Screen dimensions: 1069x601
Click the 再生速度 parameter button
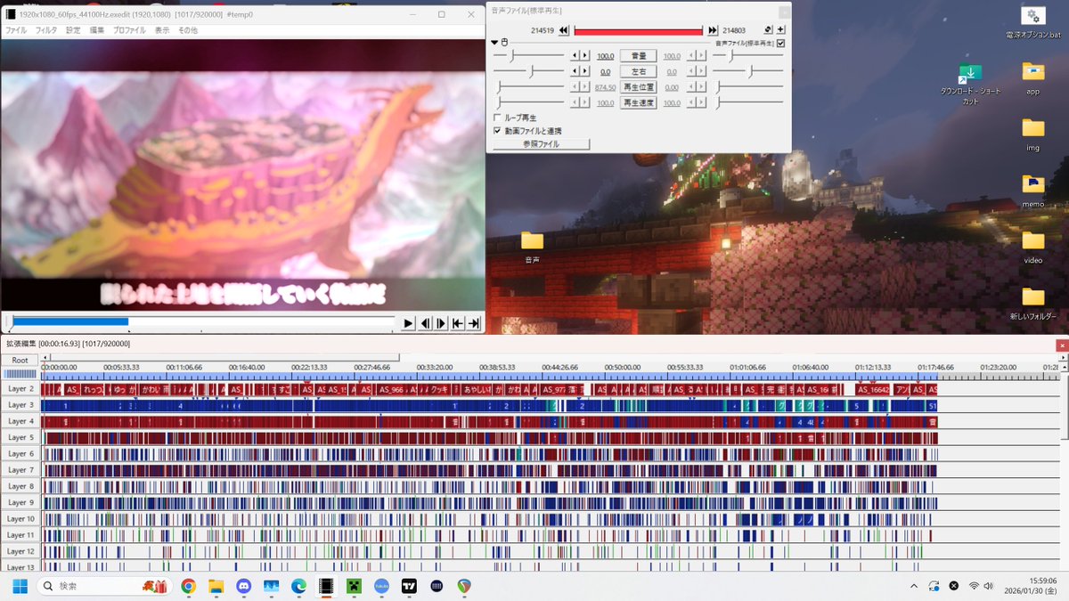pos(638,102)
